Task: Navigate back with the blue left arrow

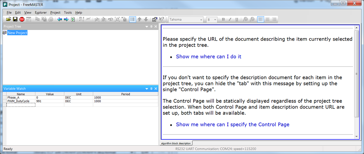Action: tap(60, 20)
